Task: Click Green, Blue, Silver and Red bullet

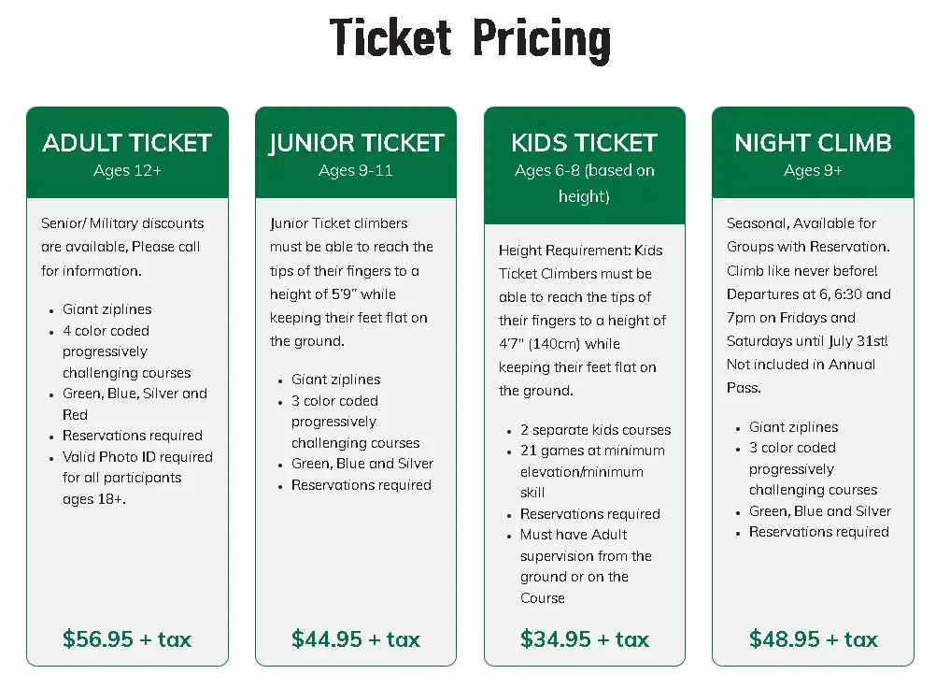Action: (x=135, y=405)
